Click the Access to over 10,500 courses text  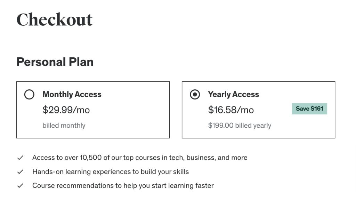coord(140,158)
